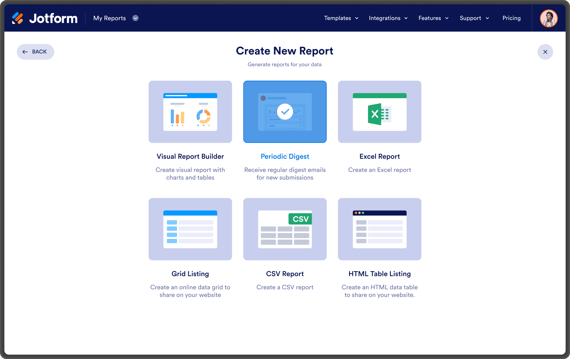Viewport: 570px width, 359px height.
Task: Open the Support menu
Action: point(474,18)
